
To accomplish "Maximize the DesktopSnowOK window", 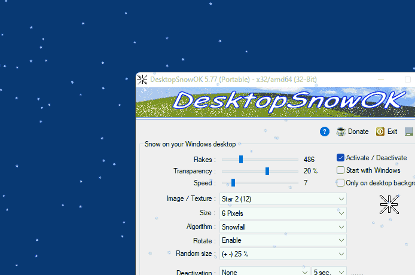I will [x=408, y=80].
